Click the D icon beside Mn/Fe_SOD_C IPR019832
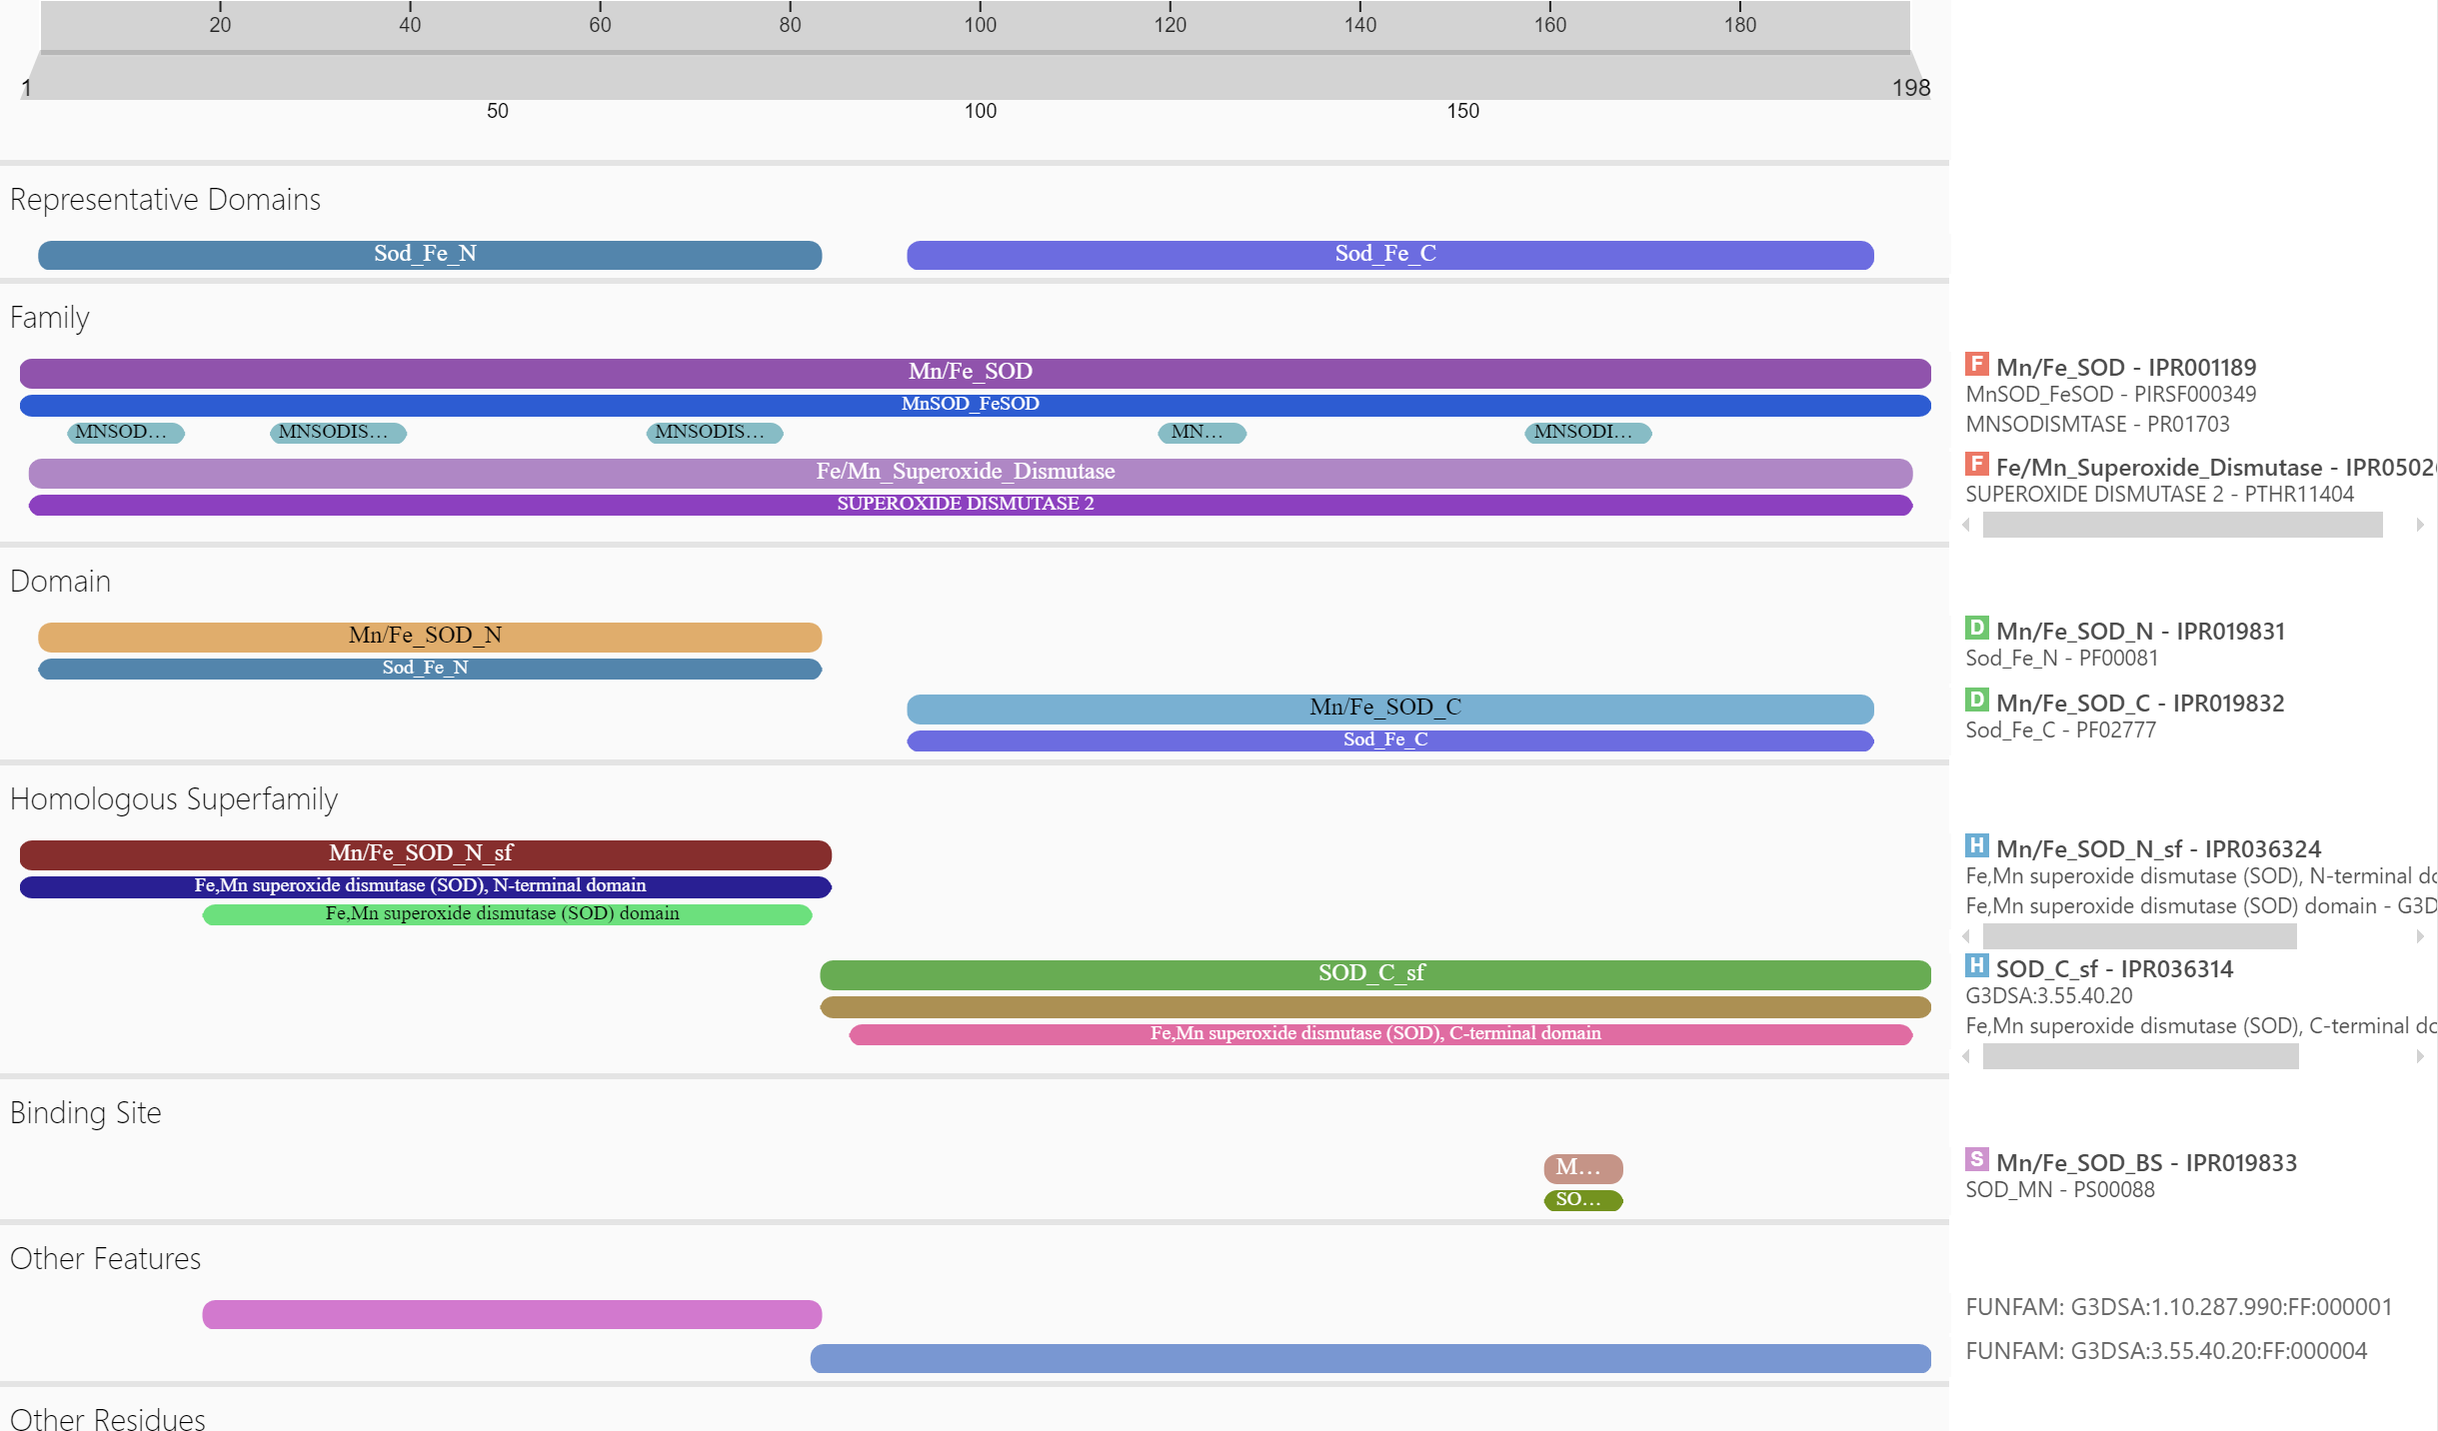Image resolution: width=2438 pixels, height=1431 pixels. coord(1976,700)
